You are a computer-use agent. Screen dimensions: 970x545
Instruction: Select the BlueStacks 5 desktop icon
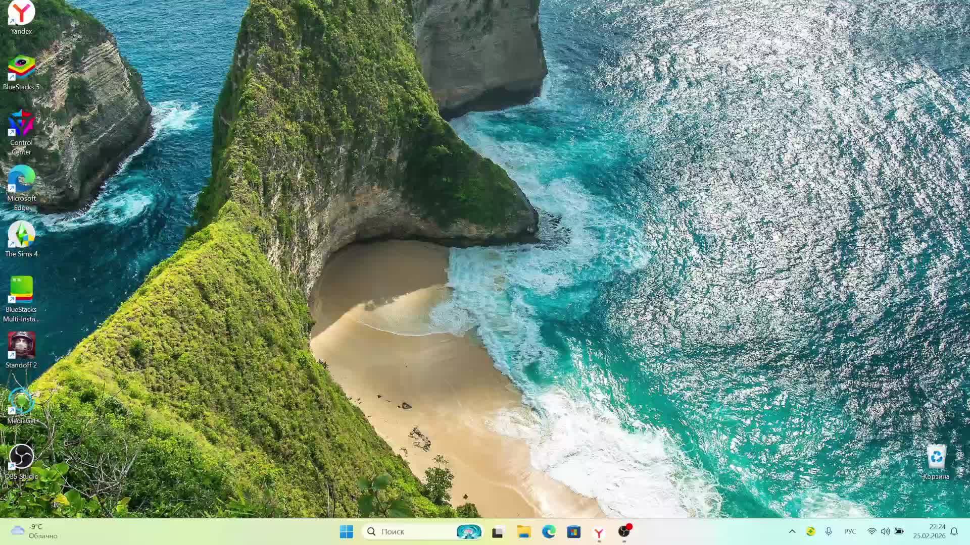click(21, 68)
